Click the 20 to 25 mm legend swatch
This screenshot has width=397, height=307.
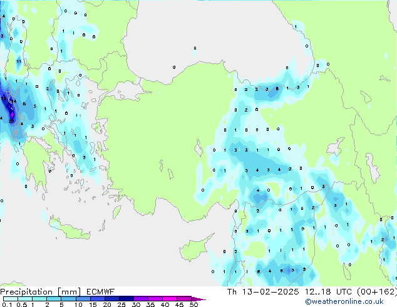[x=112, y=299]
